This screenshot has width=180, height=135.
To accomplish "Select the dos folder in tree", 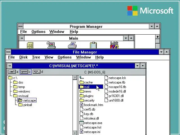I will [18, 82].
